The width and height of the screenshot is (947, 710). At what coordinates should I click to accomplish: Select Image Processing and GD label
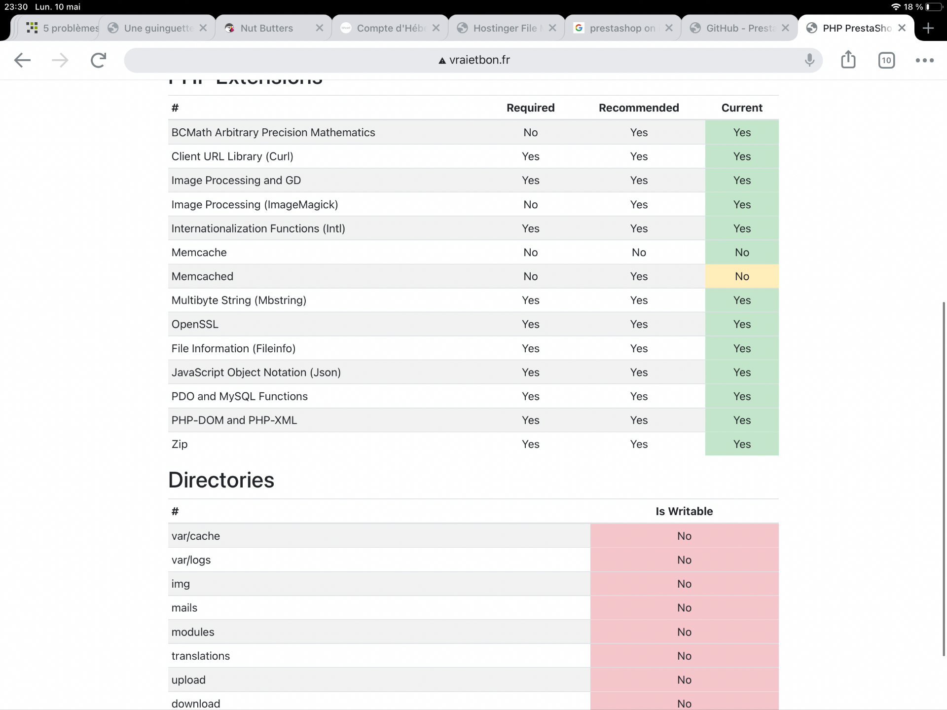coord(236,180)
